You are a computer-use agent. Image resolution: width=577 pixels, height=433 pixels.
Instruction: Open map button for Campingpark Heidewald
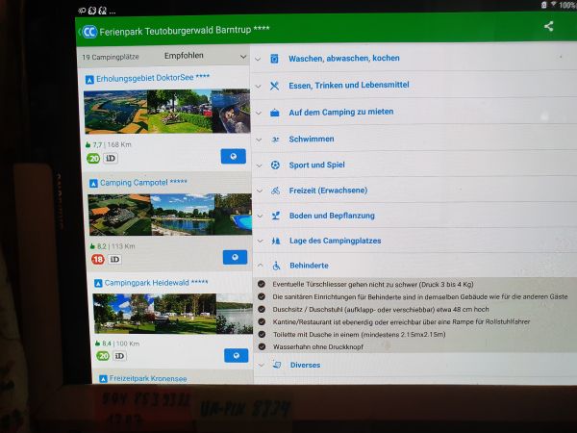click(235, 355)
